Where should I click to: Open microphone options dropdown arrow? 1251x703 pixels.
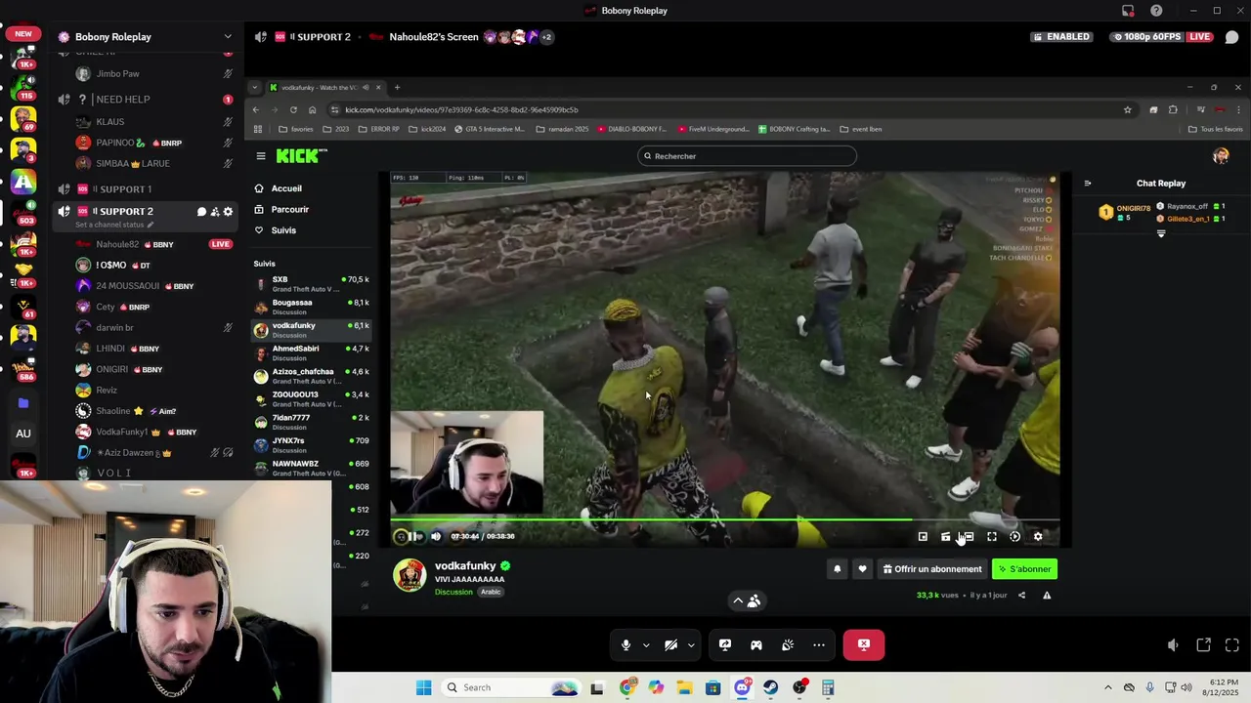[x=646, y=645]
